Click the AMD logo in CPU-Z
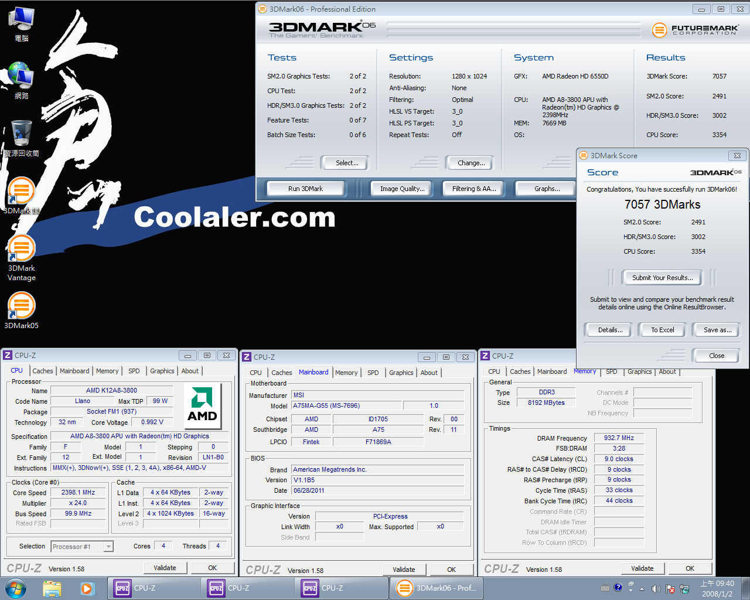This screenshot has height=600, width=750. [x=202, y=406]
